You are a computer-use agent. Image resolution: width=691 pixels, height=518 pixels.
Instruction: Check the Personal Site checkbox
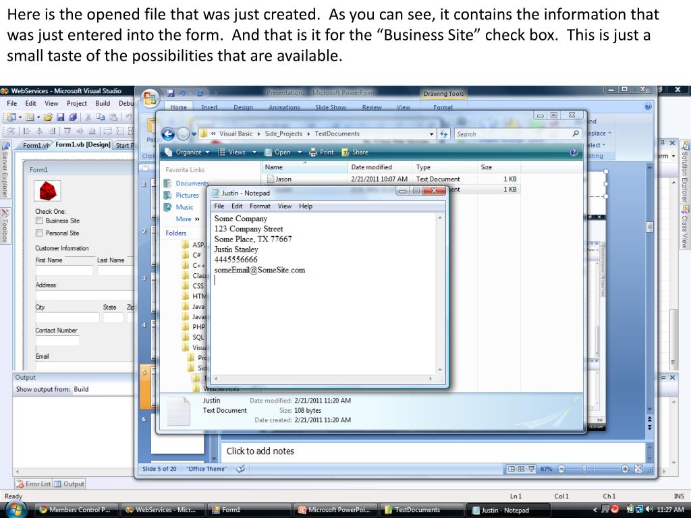[39, 233]
